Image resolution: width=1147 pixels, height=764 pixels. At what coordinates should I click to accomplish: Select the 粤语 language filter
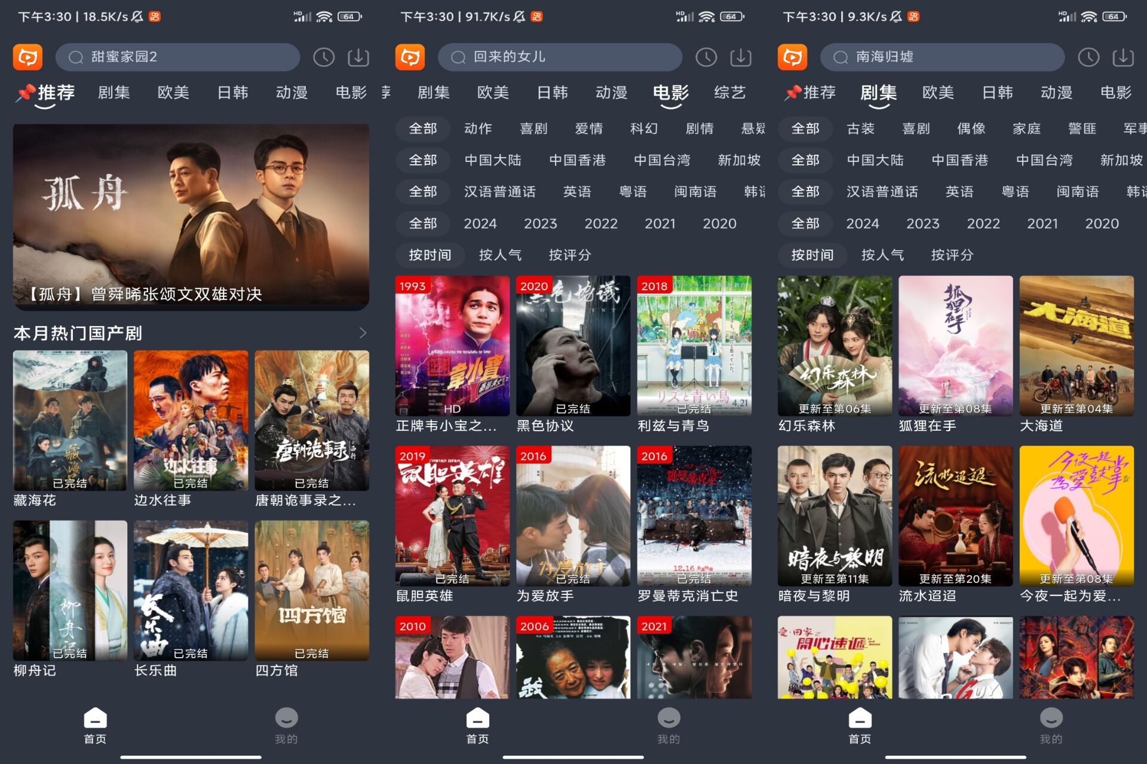click(634, 192)
